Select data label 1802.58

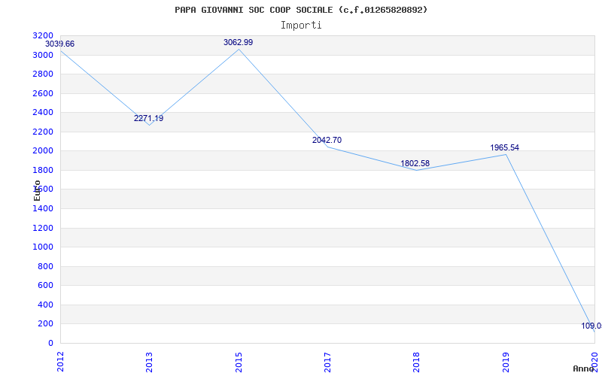click(415, 164)
